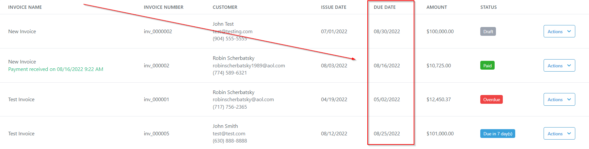This screenshot has width=589, height=149.
Task: Open the New Invoice named inv_0000002 row
Action: tap(22, 32)
